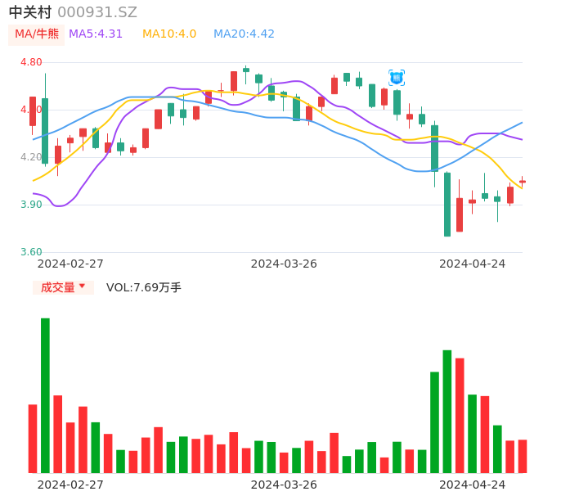Image resolution: width=561 pixels, height=496 pixels.
Task: Click the 3.90 price axis label
Action: (31, 205)
